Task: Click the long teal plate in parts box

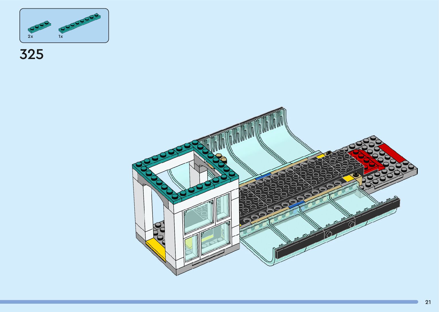Action: tap(80, 23)
